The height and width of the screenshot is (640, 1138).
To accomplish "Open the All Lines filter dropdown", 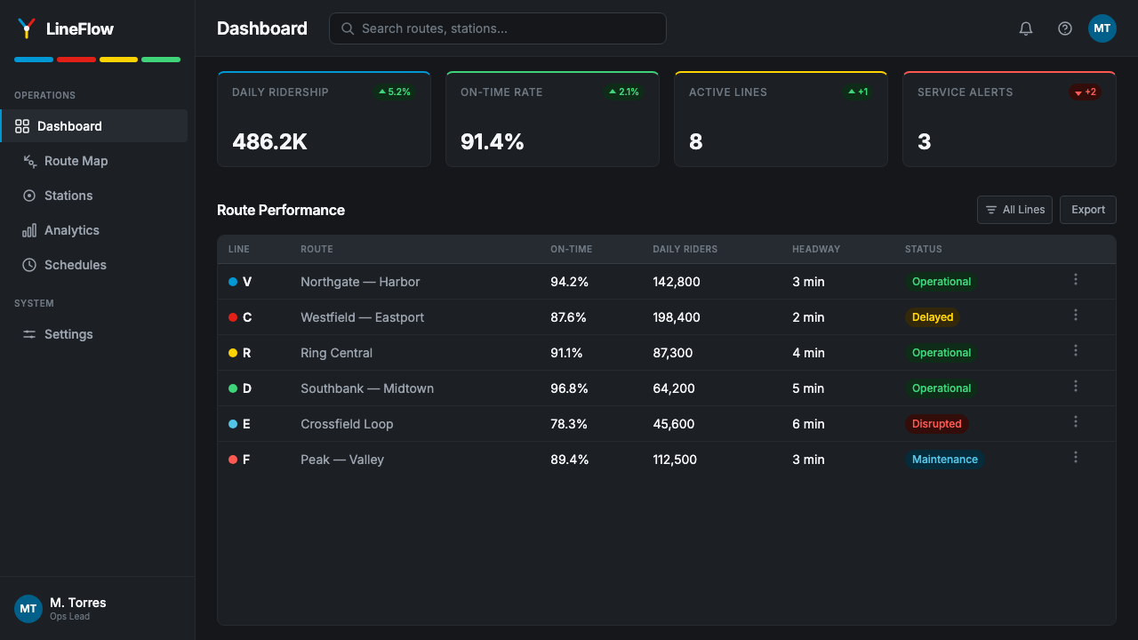I will pyautogui.click(x=1015, y=210).
